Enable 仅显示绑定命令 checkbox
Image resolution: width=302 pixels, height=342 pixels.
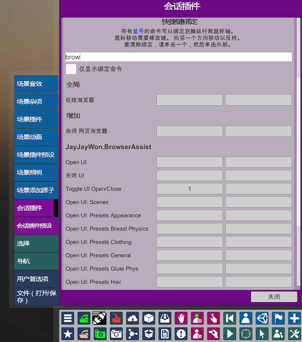click(71, 69)
